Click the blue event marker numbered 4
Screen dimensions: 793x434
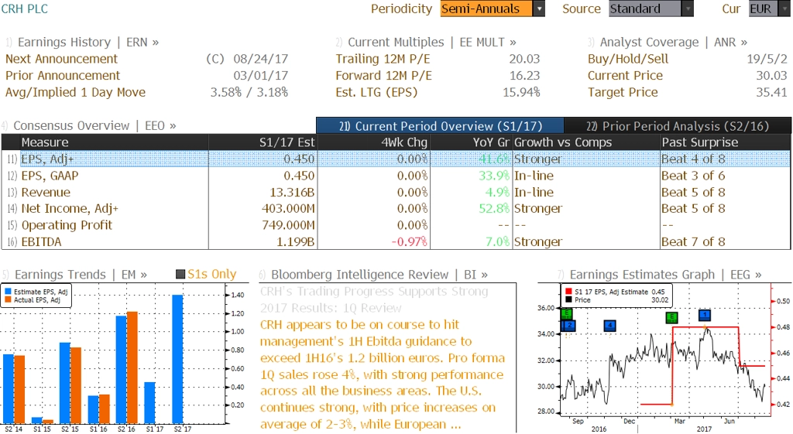click(x=610, y=326)
